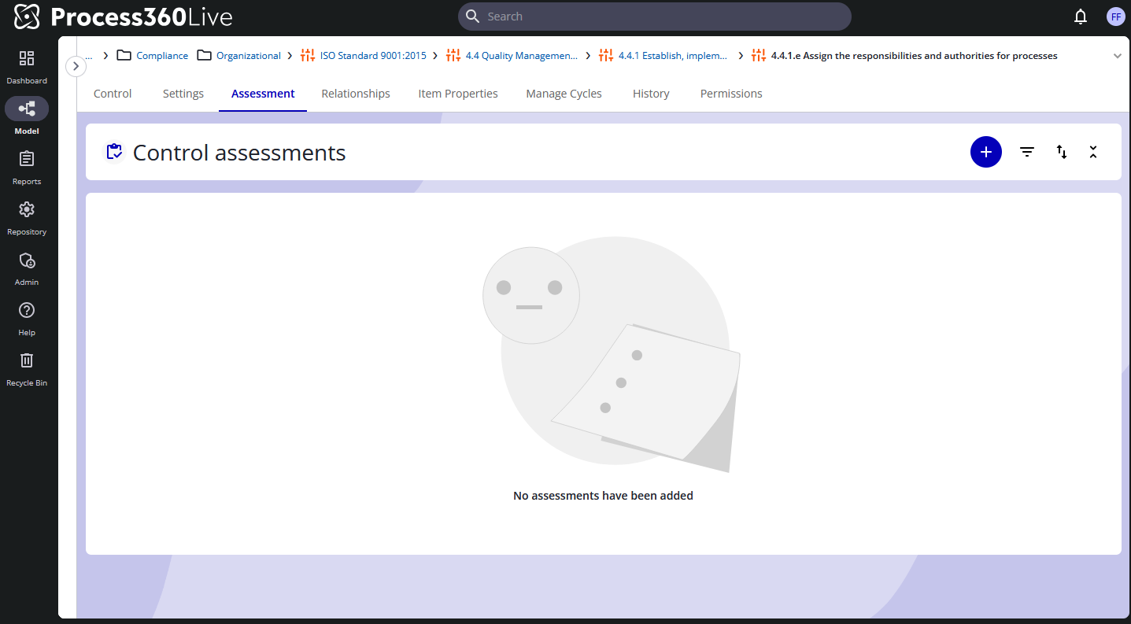Go to the Admin section
The width and height of the screenshot is (1131, 624).
tap(27, 260)
